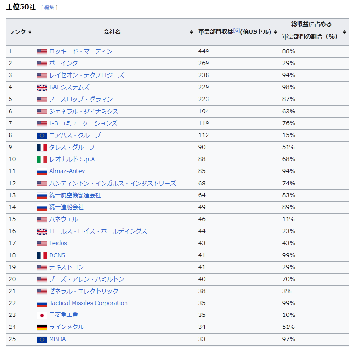Open the Tactical Missiles Corporation link
353x347 pixels.
88,303
